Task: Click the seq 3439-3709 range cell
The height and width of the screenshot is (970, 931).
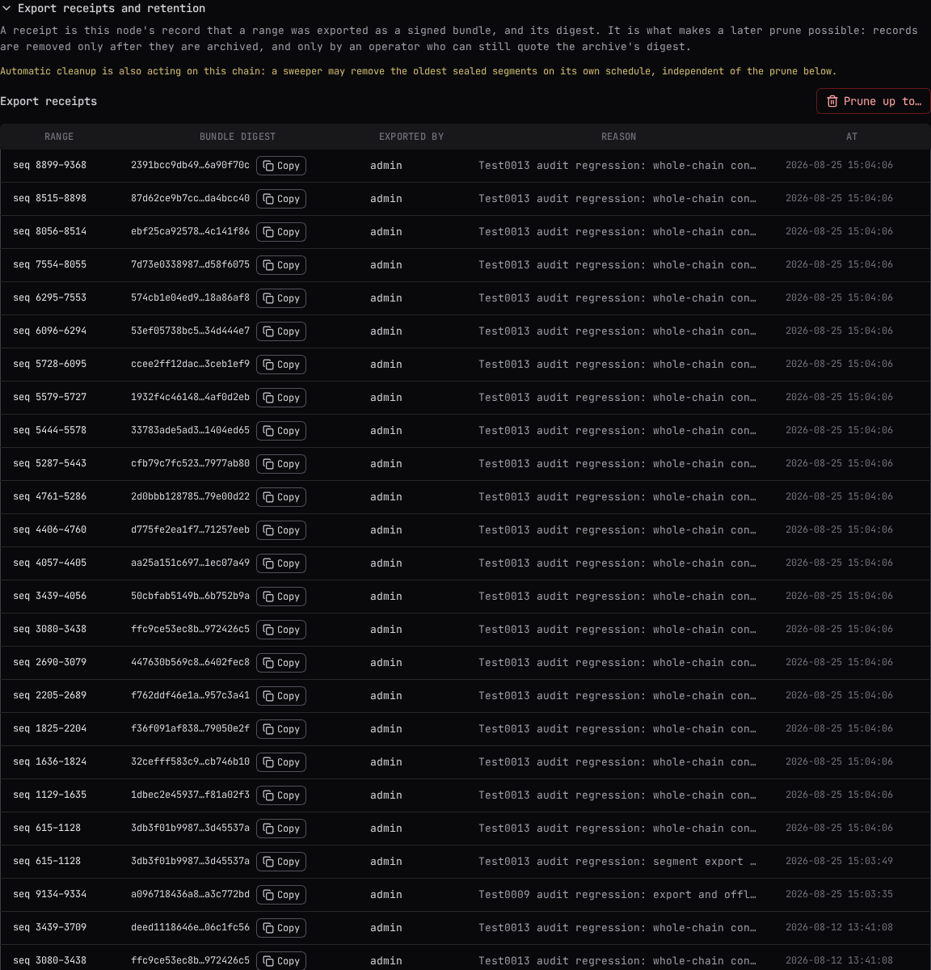Action: [x=49, y=927]
